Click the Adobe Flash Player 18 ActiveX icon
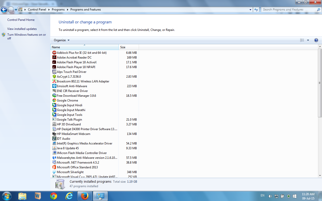Image resolution: width=322 pixels, height=201 pixels. click(54, 62)
